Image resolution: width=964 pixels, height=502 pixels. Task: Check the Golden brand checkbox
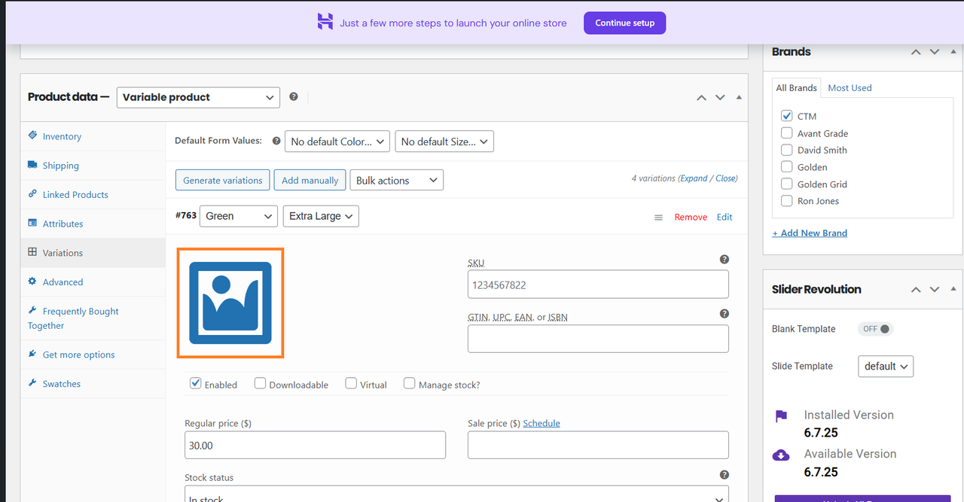coord(786,167)
